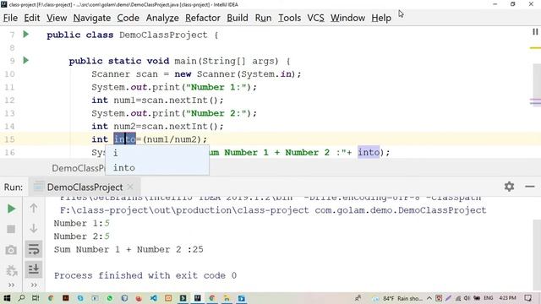Click the selected variable name into on line 15

point(124,139)
